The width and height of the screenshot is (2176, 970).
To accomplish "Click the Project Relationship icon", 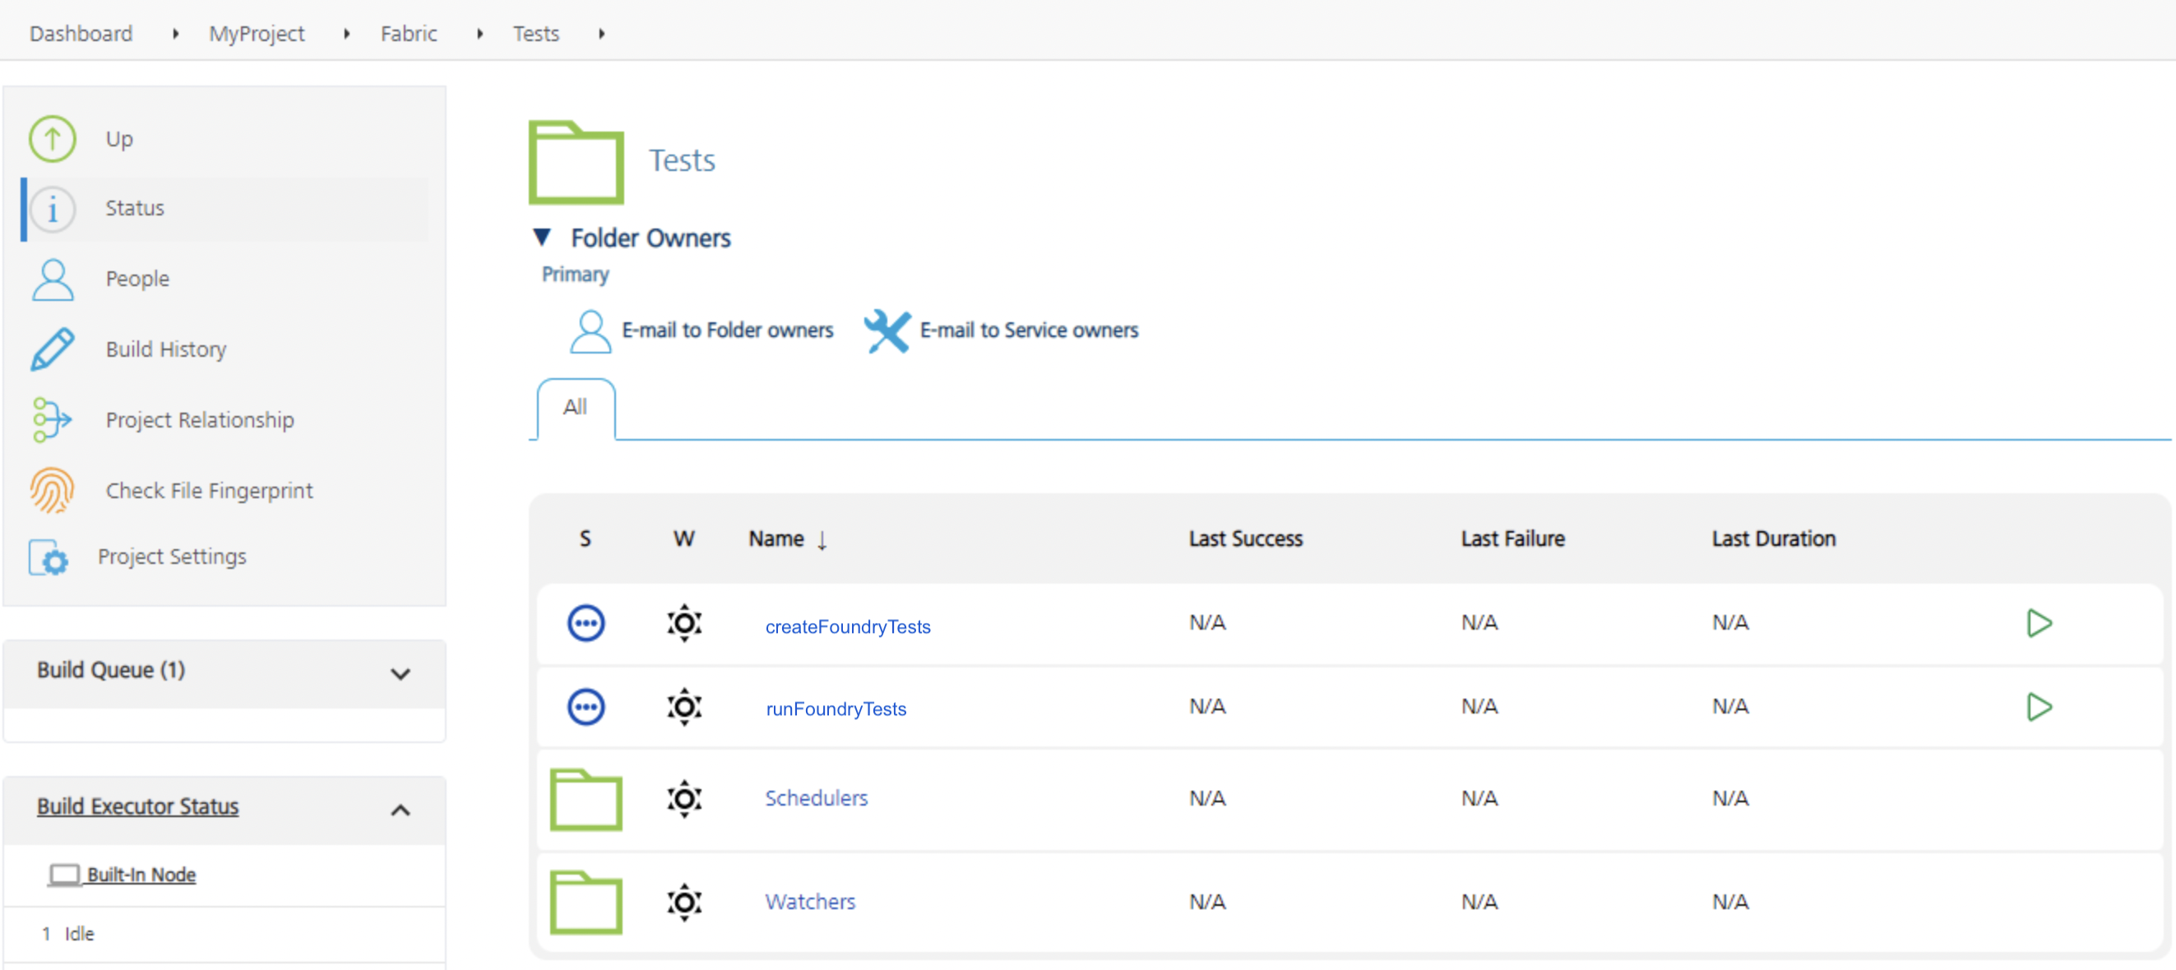I will pyautogui.click(x=53, y=419).
